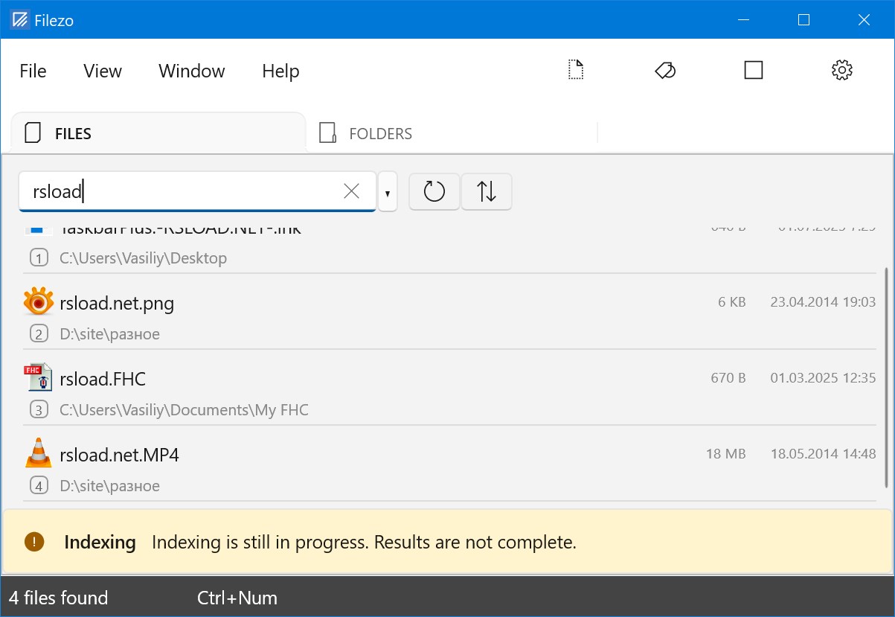895x617 pixels.
Task: Click the refresh search button
Action: tap(434, 192)
